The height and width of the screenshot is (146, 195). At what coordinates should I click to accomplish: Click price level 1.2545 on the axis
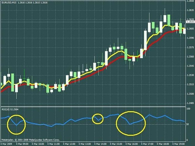pos(190,66)
